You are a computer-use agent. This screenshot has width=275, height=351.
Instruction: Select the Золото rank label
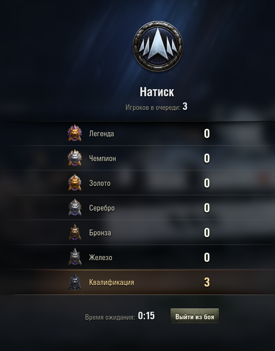coord(100,183)
